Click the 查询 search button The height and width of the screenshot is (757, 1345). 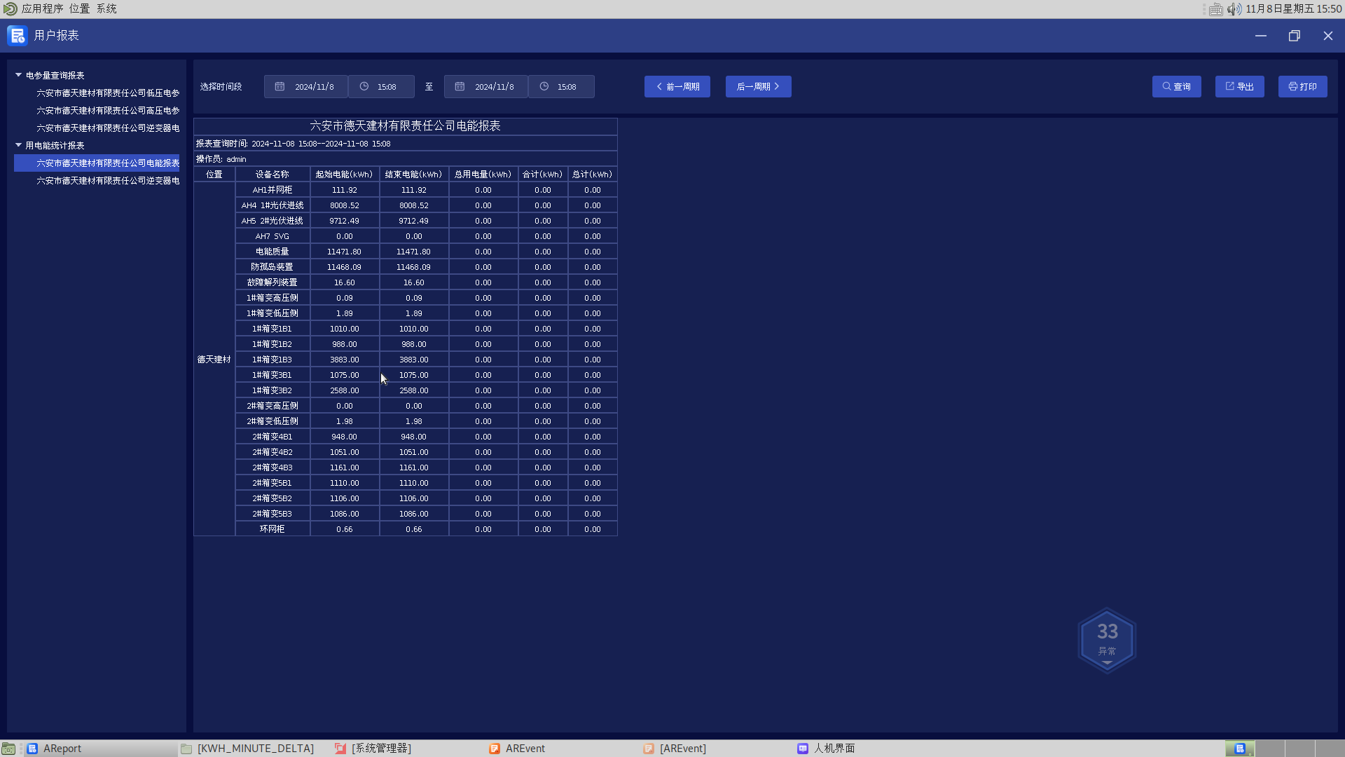(x=1176, y=86)
